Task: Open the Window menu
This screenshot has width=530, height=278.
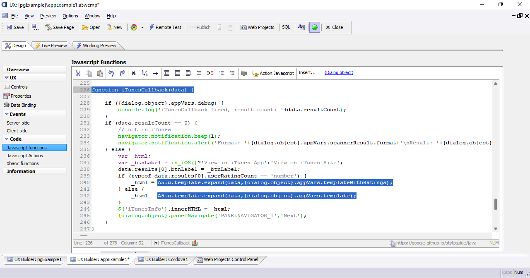Action: 92,16
